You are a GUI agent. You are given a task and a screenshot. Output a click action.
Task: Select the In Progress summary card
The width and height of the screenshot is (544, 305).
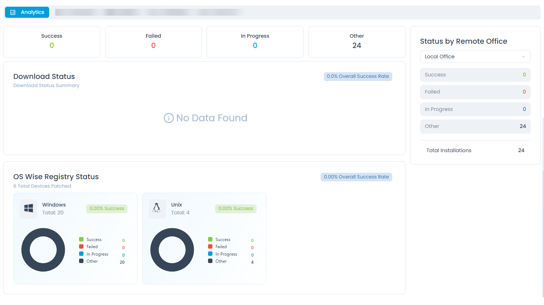tap(255, 42)
